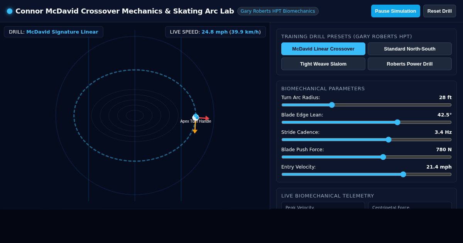This screenshot has height=243, width=463.
Task: Adjust the Stride Cadence slider
Action: coord(367,140)
